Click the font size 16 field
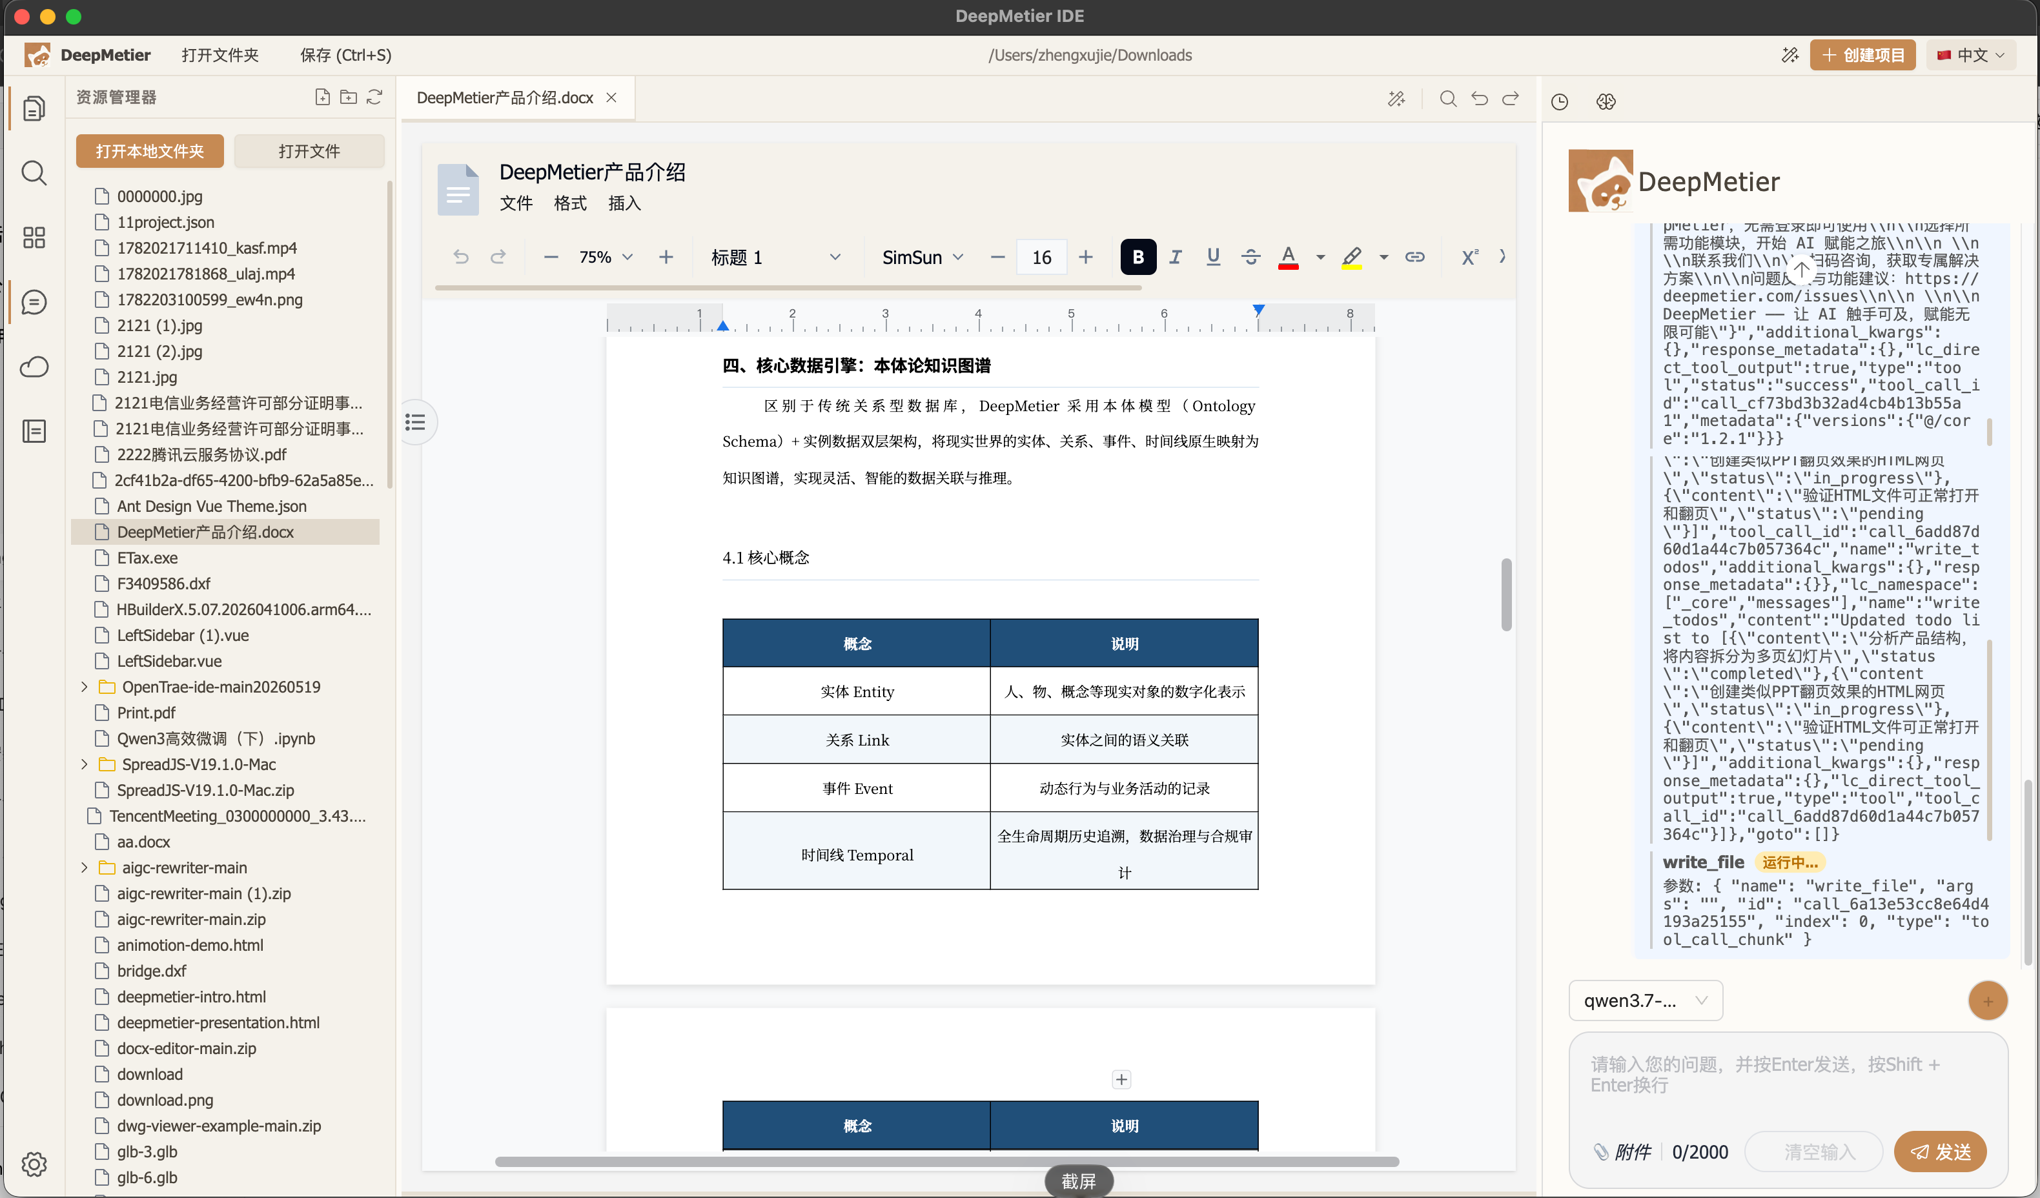 1042,257
